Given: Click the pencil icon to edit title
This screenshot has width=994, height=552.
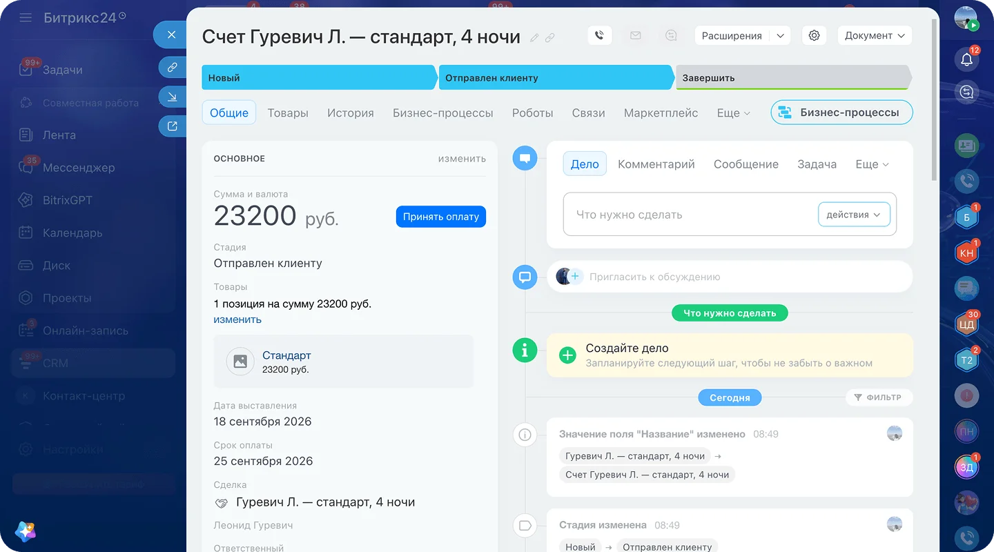Looking at the screenshot, I should [x=534, y=38].
